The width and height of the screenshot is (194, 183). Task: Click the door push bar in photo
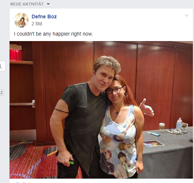[x=22, y=104]
